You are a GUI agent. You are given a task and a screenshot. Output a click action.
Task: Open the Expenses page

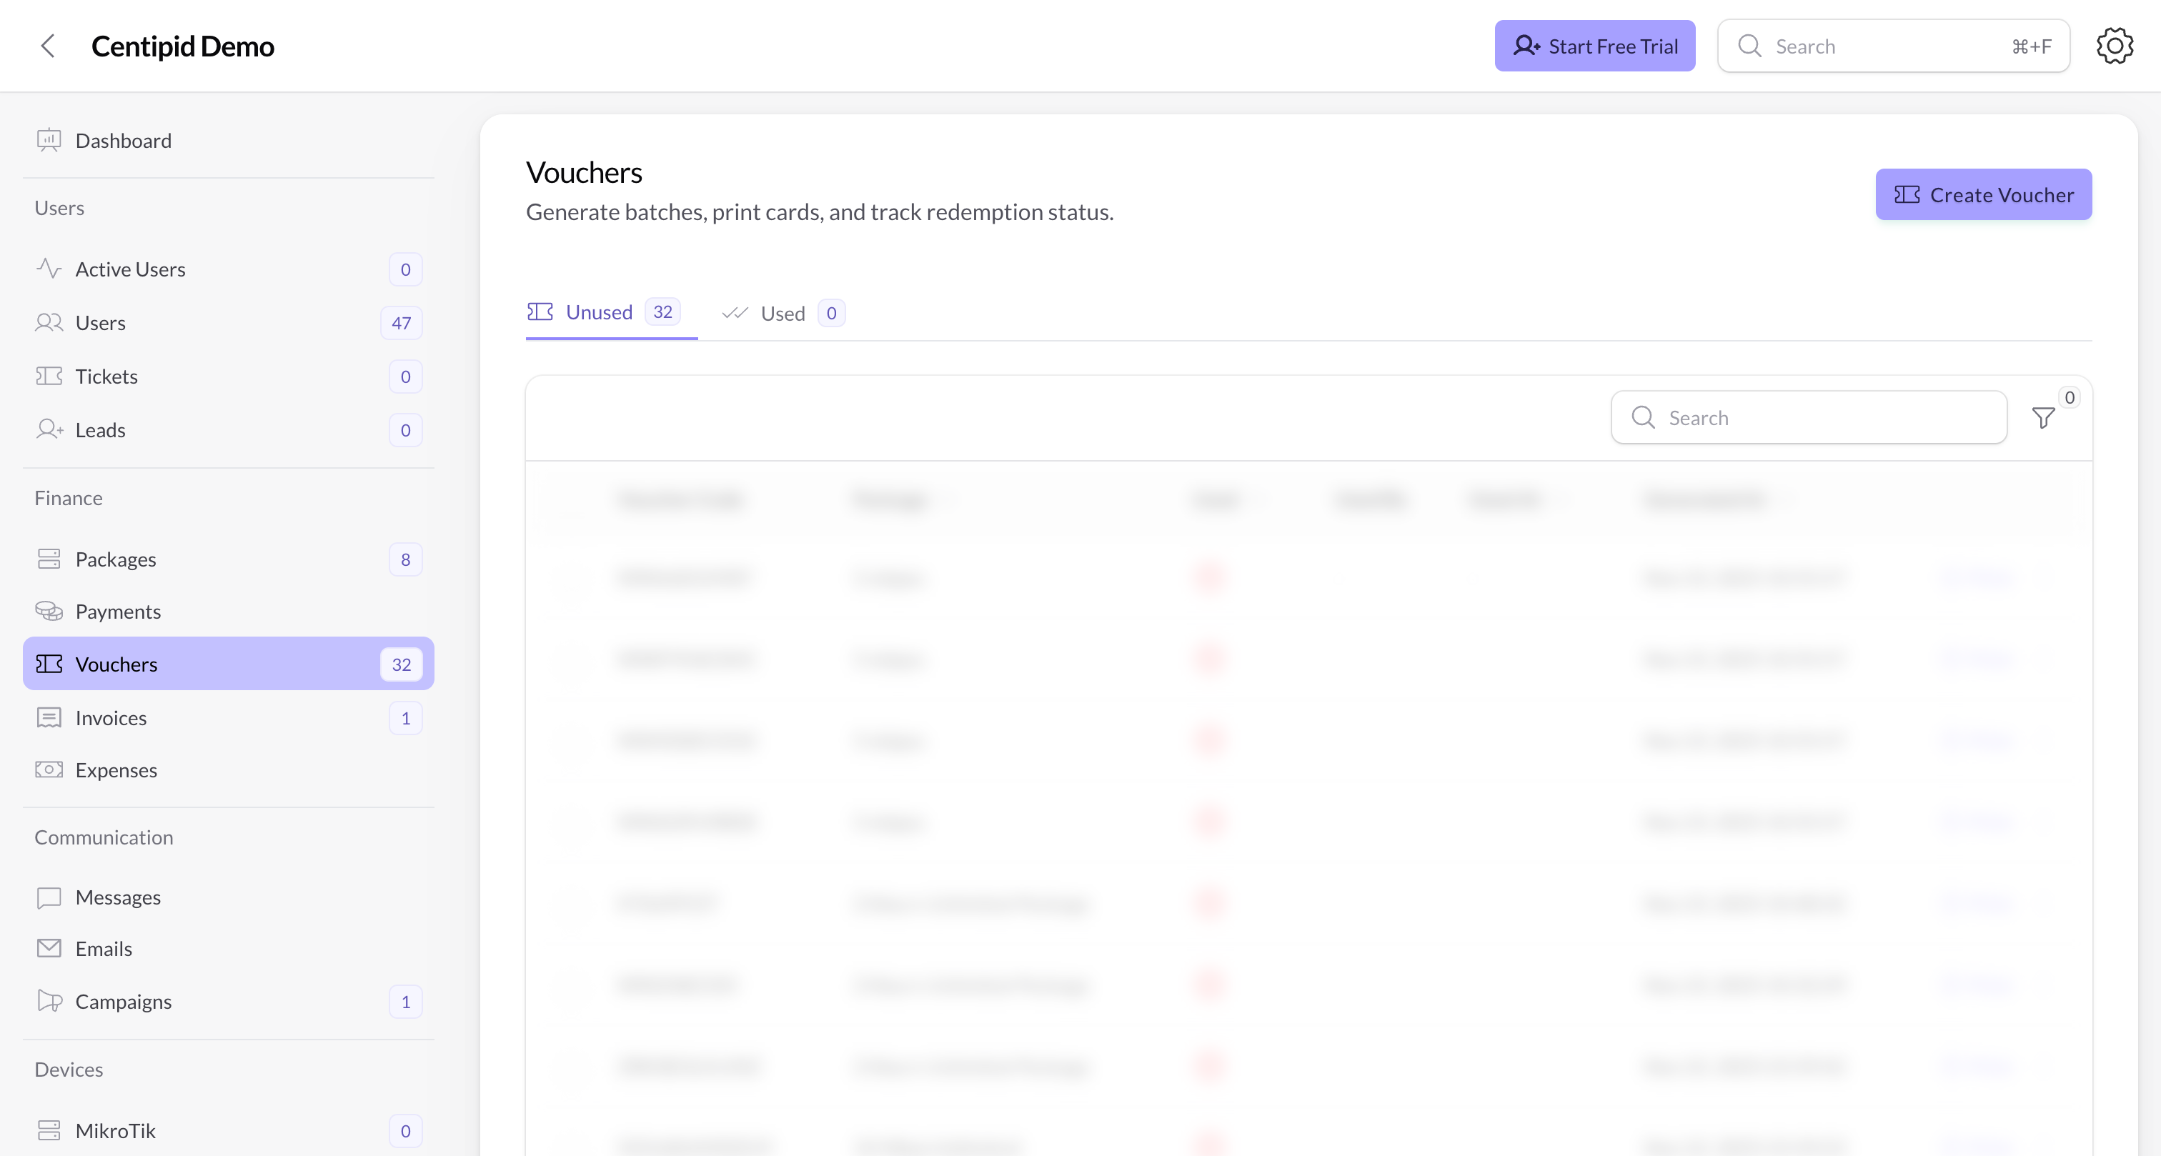click(116, 769)
